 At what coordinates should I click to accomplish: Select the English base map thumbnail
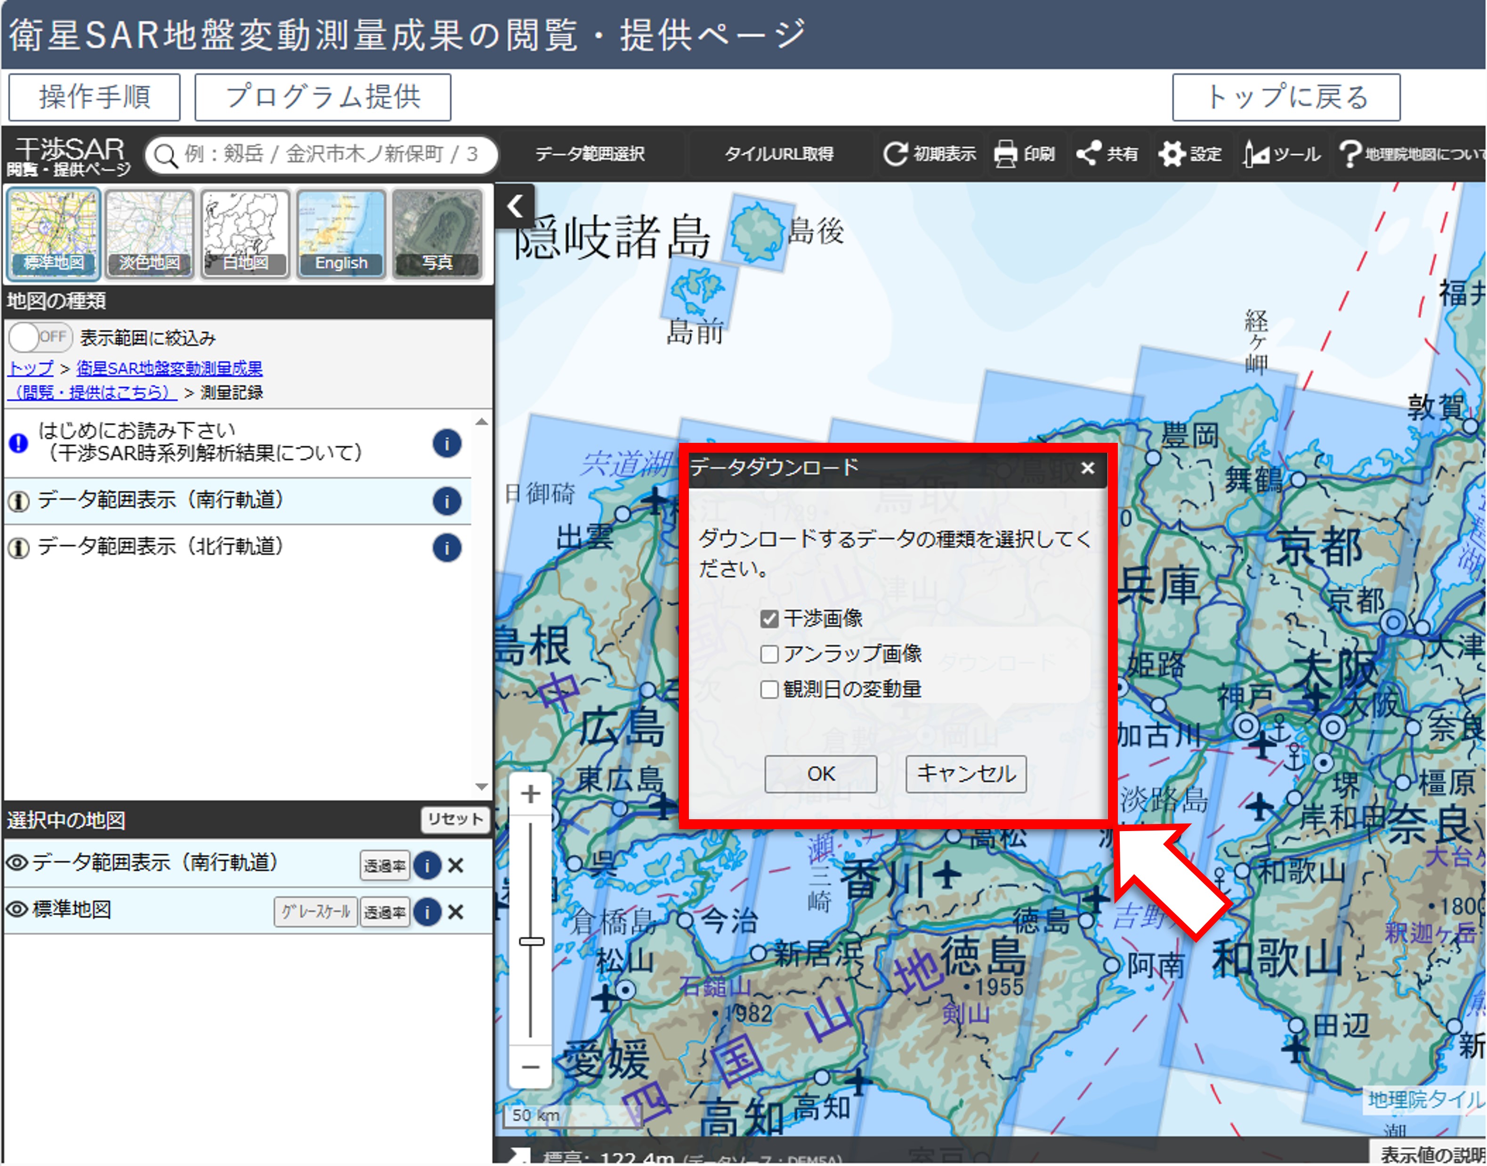340,234
